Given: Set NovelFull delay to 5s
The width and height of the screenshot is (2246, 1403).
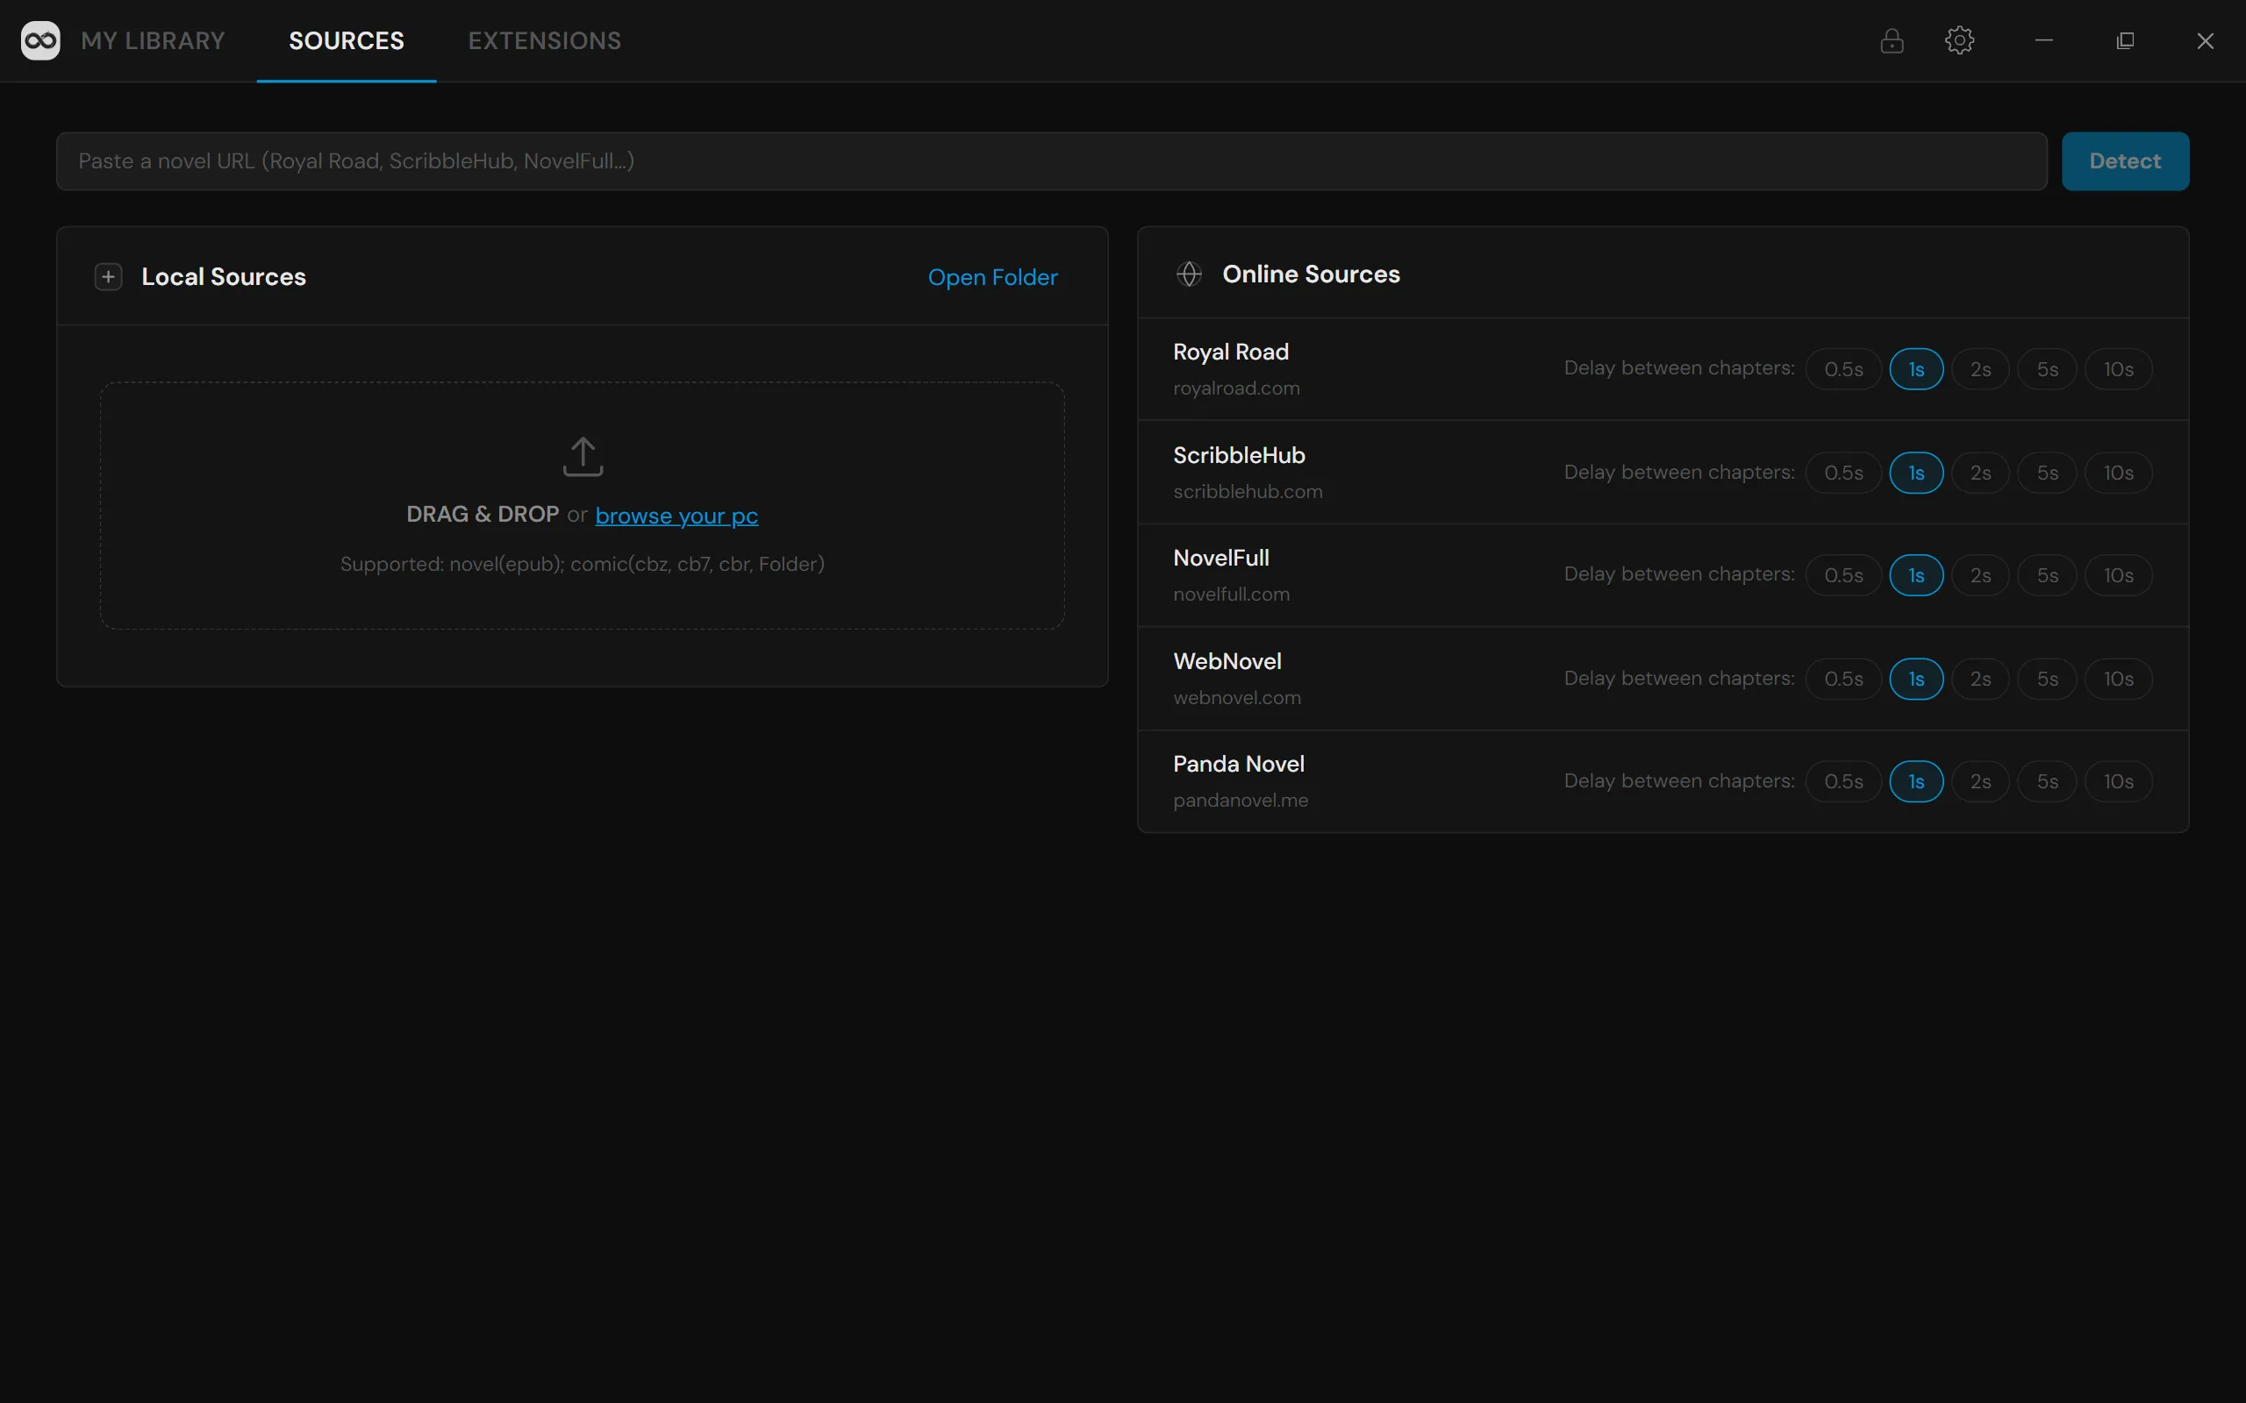Looking at the screenshot, I should pyautogui.click(x=2047, y=575).
